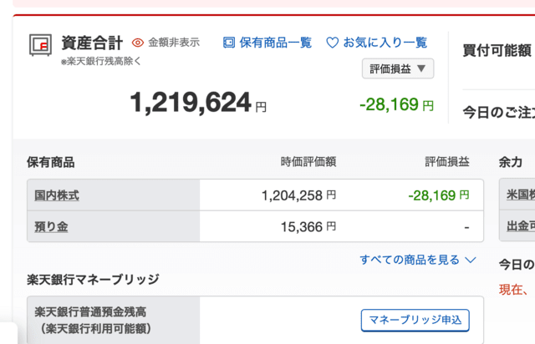Click the 買付可能額 heading
The height and width of the screenshot is (344, 535).
tap(497, 50)
